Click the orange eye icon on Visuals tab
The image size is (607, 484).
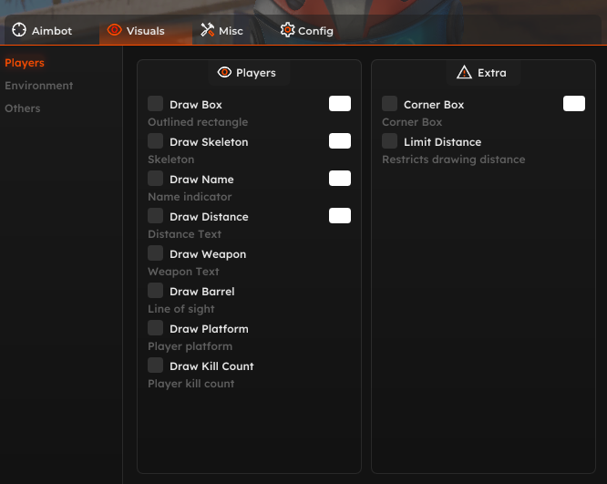pos(114,30)
